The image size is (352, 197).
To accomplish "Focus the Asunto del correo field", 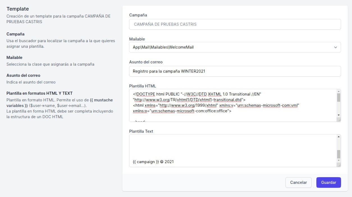I will pyautogui.click(x=235, y=71).
